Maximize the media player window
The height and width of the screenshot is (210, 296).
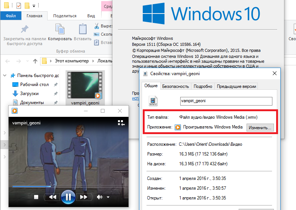pyautogui.click(x=103, y=111)
